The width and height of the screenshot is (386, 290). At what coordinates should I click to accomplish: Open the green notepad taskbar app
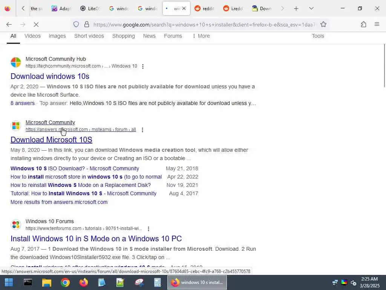120,282
